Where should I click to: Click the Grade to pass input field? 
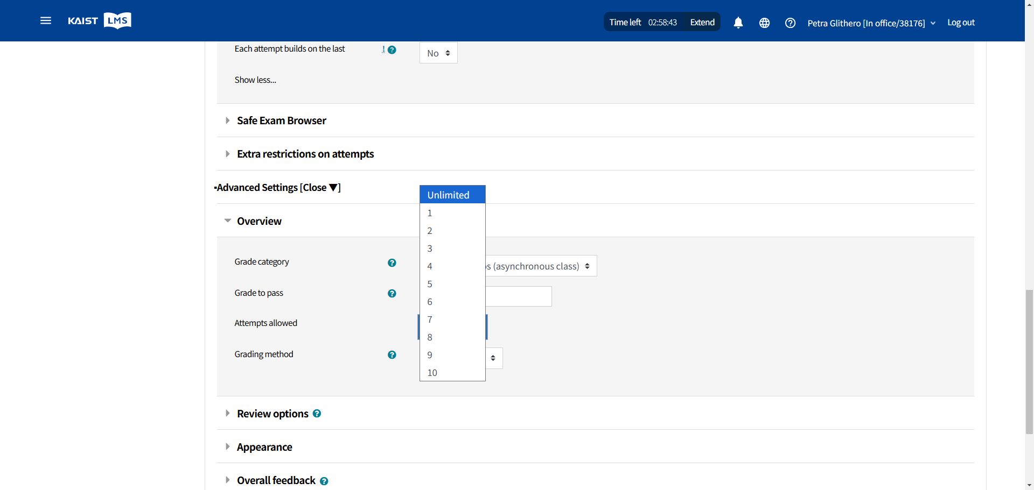519,296
